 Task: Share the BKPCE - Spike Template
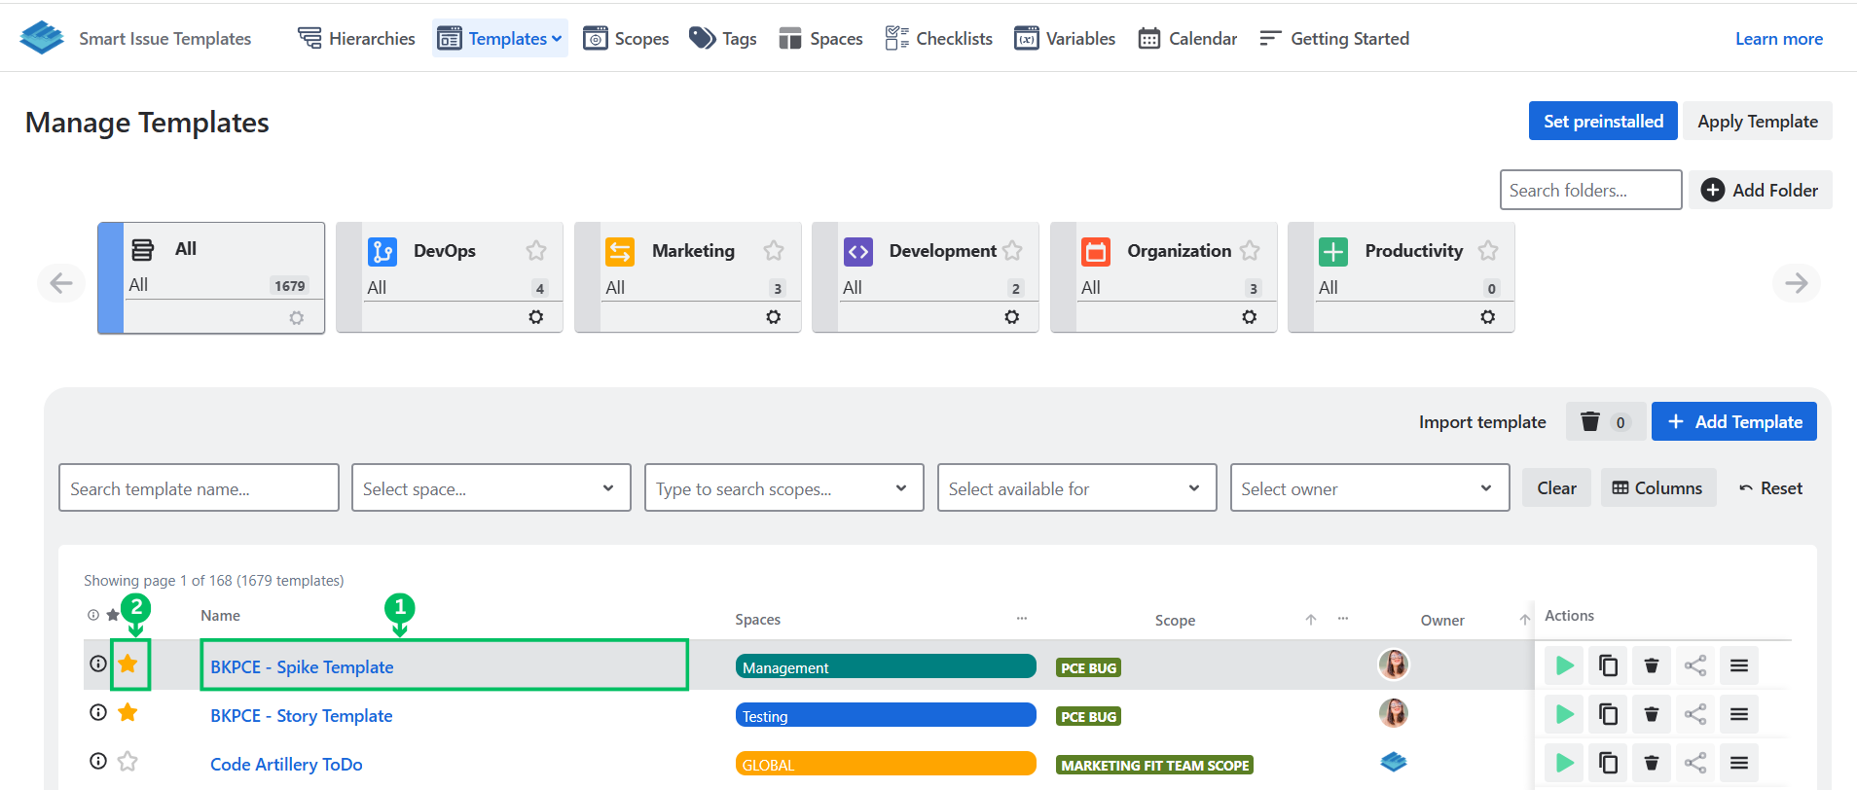pyautogui.click(x=1695, y=665)
